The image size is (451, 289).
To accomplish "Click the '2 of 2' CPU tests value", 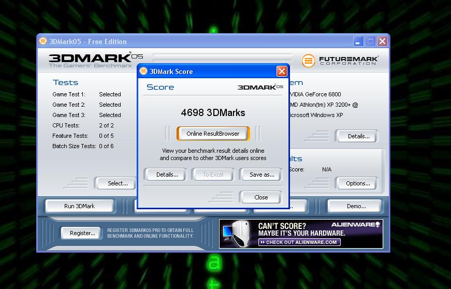I will coord(107,125).
